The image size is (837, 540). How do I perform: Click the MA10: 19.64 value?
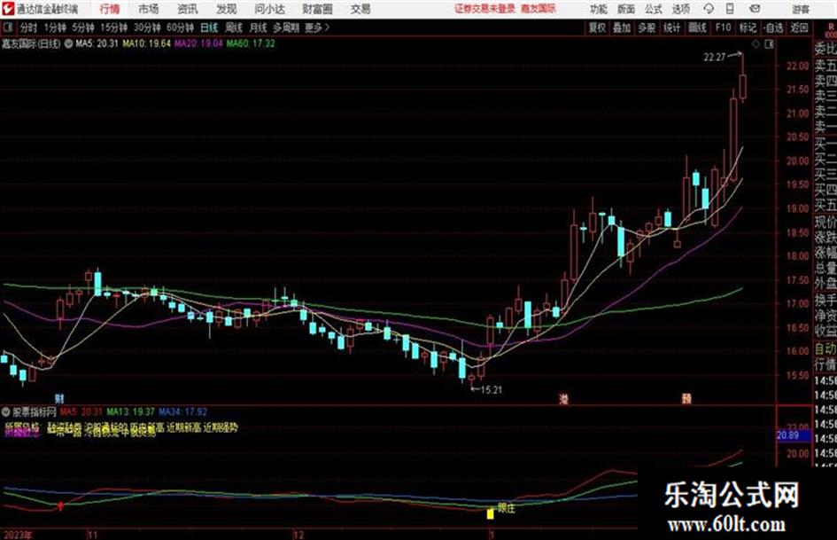[x=147, y=43]
